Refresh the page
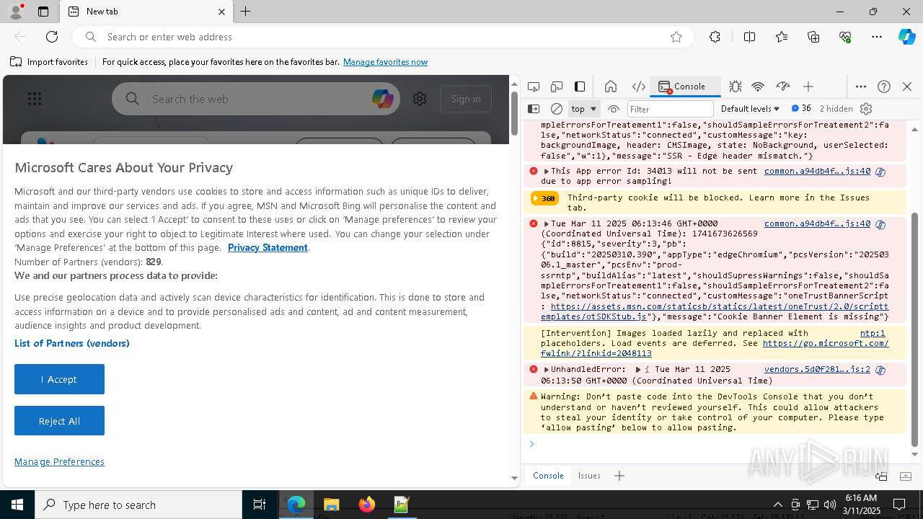Screen dimensions: 923x519 point(52,37)
